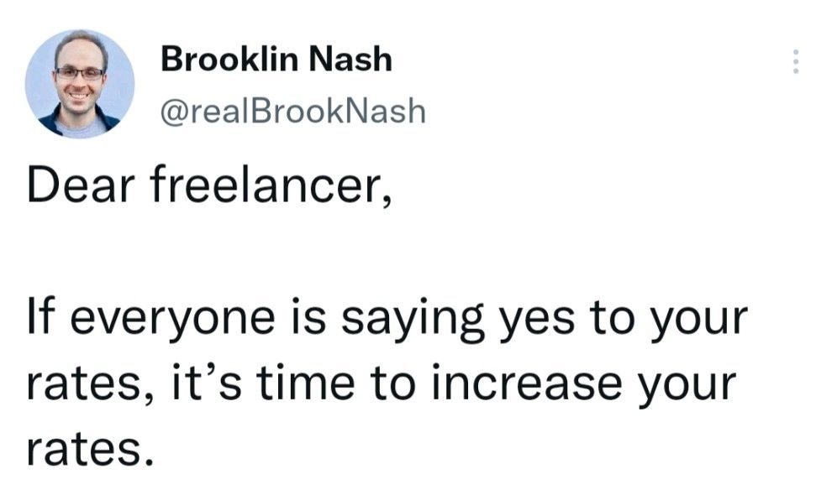The width and height of the screenshot is (837, 490).
Task: Click the word "everyone" in the tweet
Action: [172, 320]
